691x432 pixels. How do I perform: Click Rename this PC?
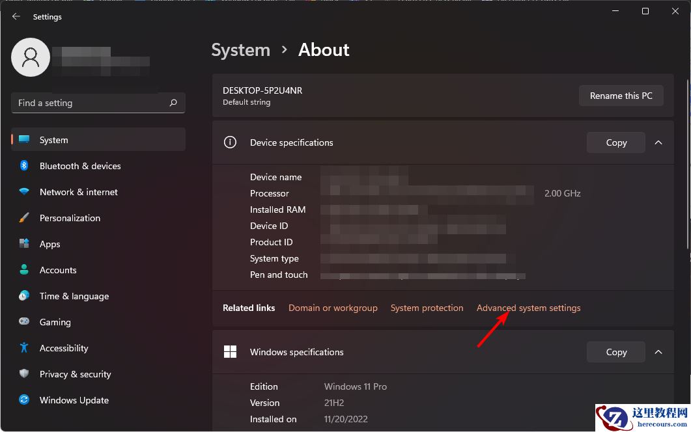point(621,96)
